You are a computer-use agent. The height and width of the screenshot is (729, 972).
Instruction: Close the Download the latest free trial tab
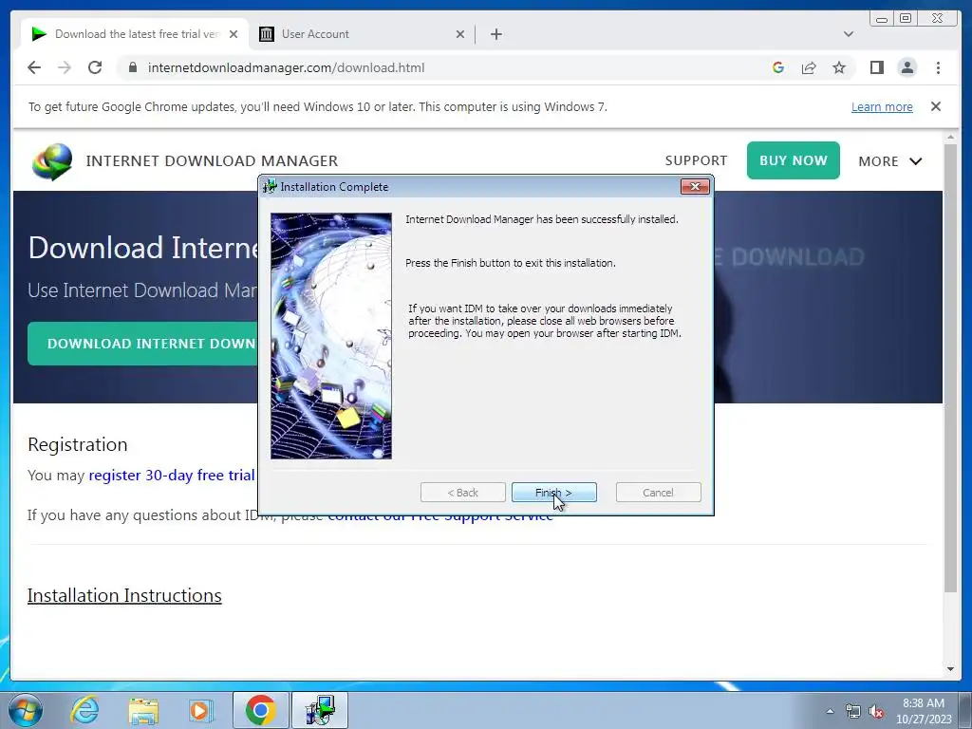234,34
